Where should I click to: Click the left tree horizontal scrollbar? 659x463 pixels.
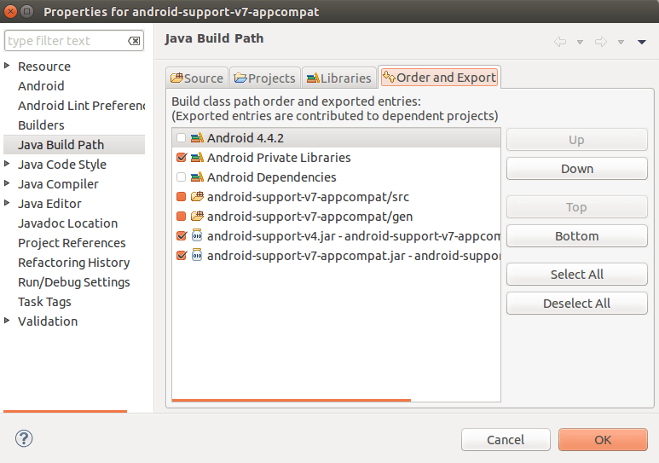(65, 411)
